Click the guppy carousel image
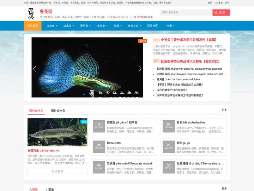The width and height of the screenshot is (254, 191). (x=87, y=68)
